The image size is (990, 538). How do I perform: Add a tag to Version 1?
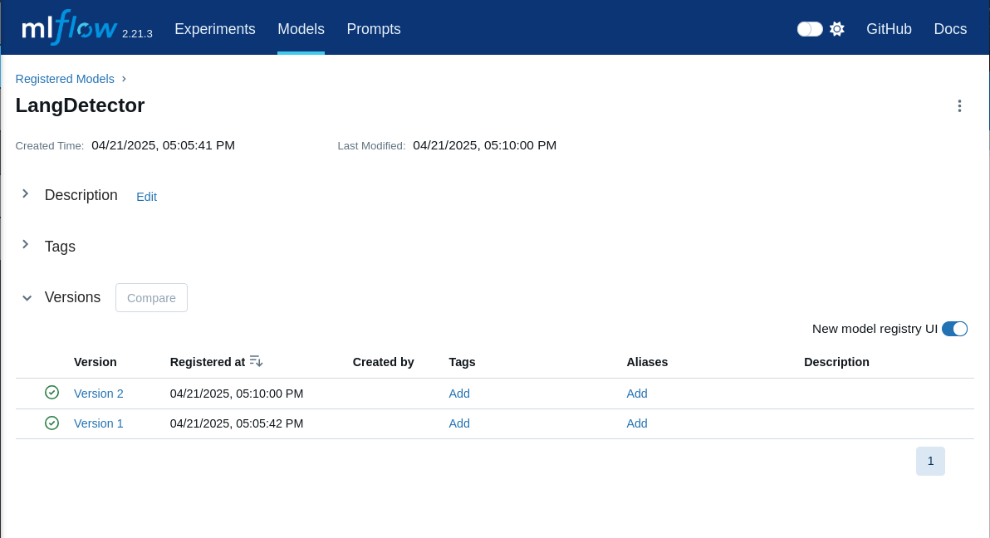[459, 423]
